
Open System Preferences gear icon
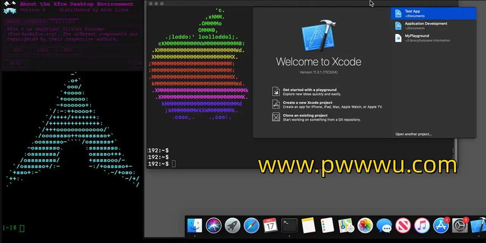[460, 226]
